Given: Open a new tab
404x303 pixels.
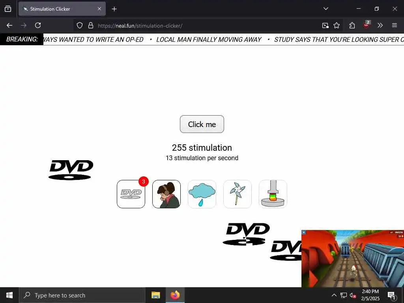Looking at the screenshot, I should tap(114, 9).
